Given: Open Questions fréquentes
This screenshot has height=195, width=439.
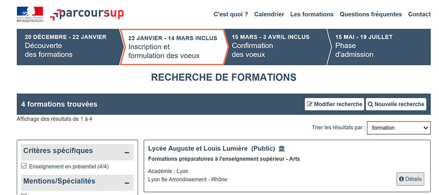Looking at the screenshot, I should [x=371, y=14].
